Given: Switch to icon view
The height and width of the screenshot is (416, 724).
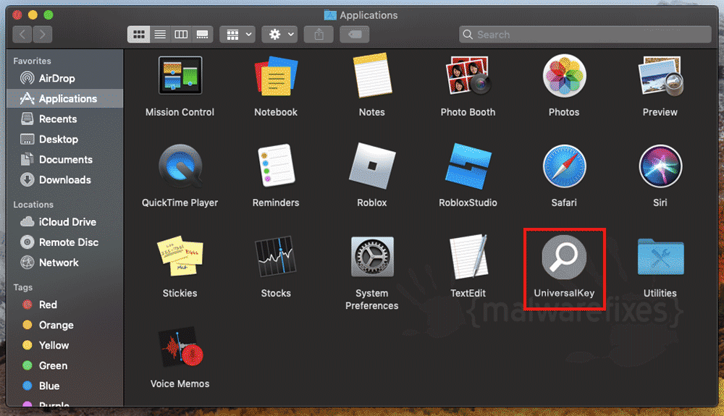Looking at the screenshot, I should point(138,34).
